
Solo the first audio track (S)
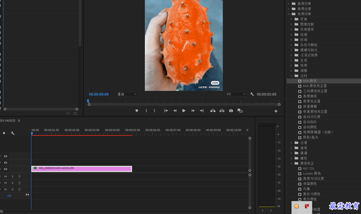pos(12,176)
